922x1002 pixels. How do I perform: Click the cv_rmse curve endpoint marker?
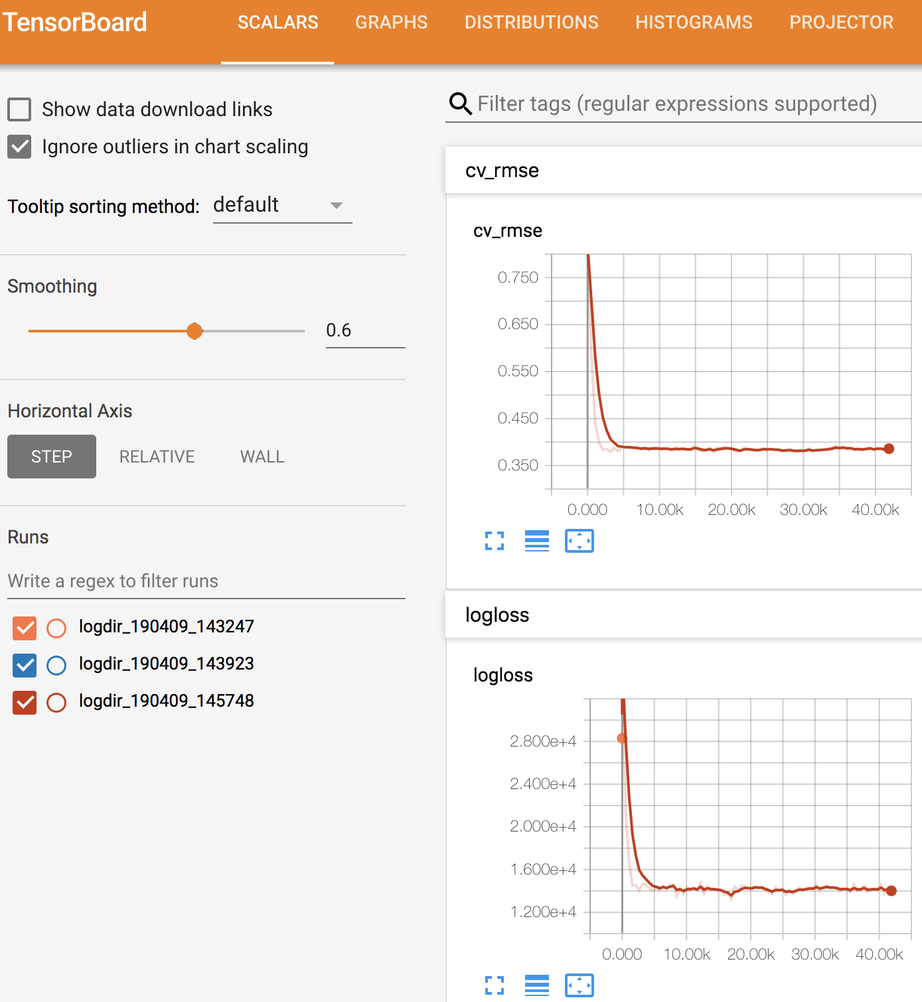coord(889,449)
